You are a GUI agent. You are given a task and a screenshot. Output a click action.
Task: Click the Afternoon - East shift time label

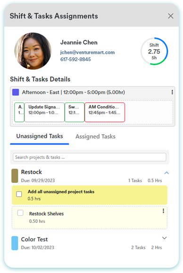tap(73, 92)
